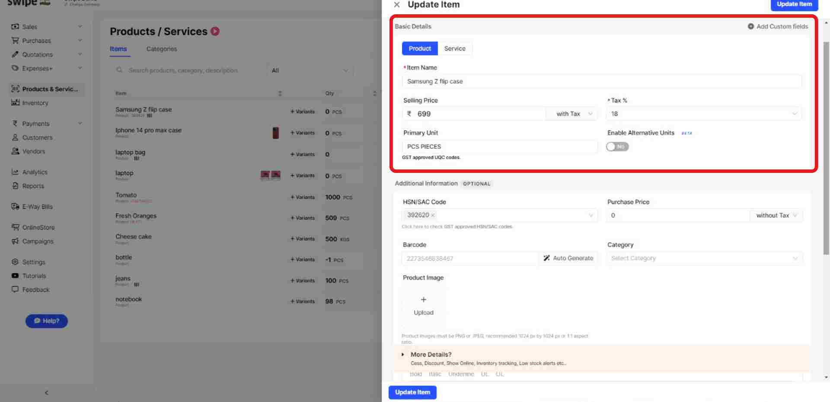
Task: Click the OnlineStore shop icon
Action: tap(15, 227)
